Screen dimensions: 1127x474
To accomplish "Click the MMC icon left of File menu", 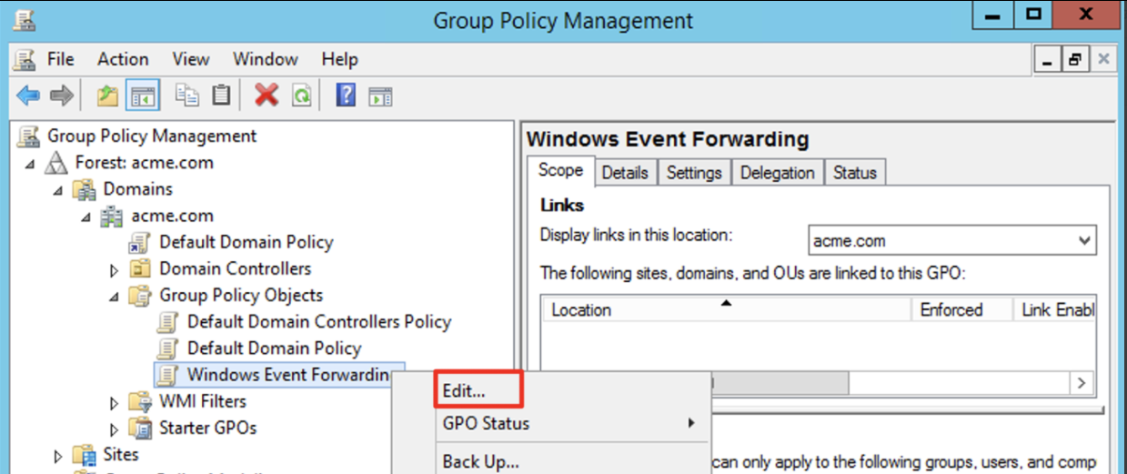I will point(25,59).
